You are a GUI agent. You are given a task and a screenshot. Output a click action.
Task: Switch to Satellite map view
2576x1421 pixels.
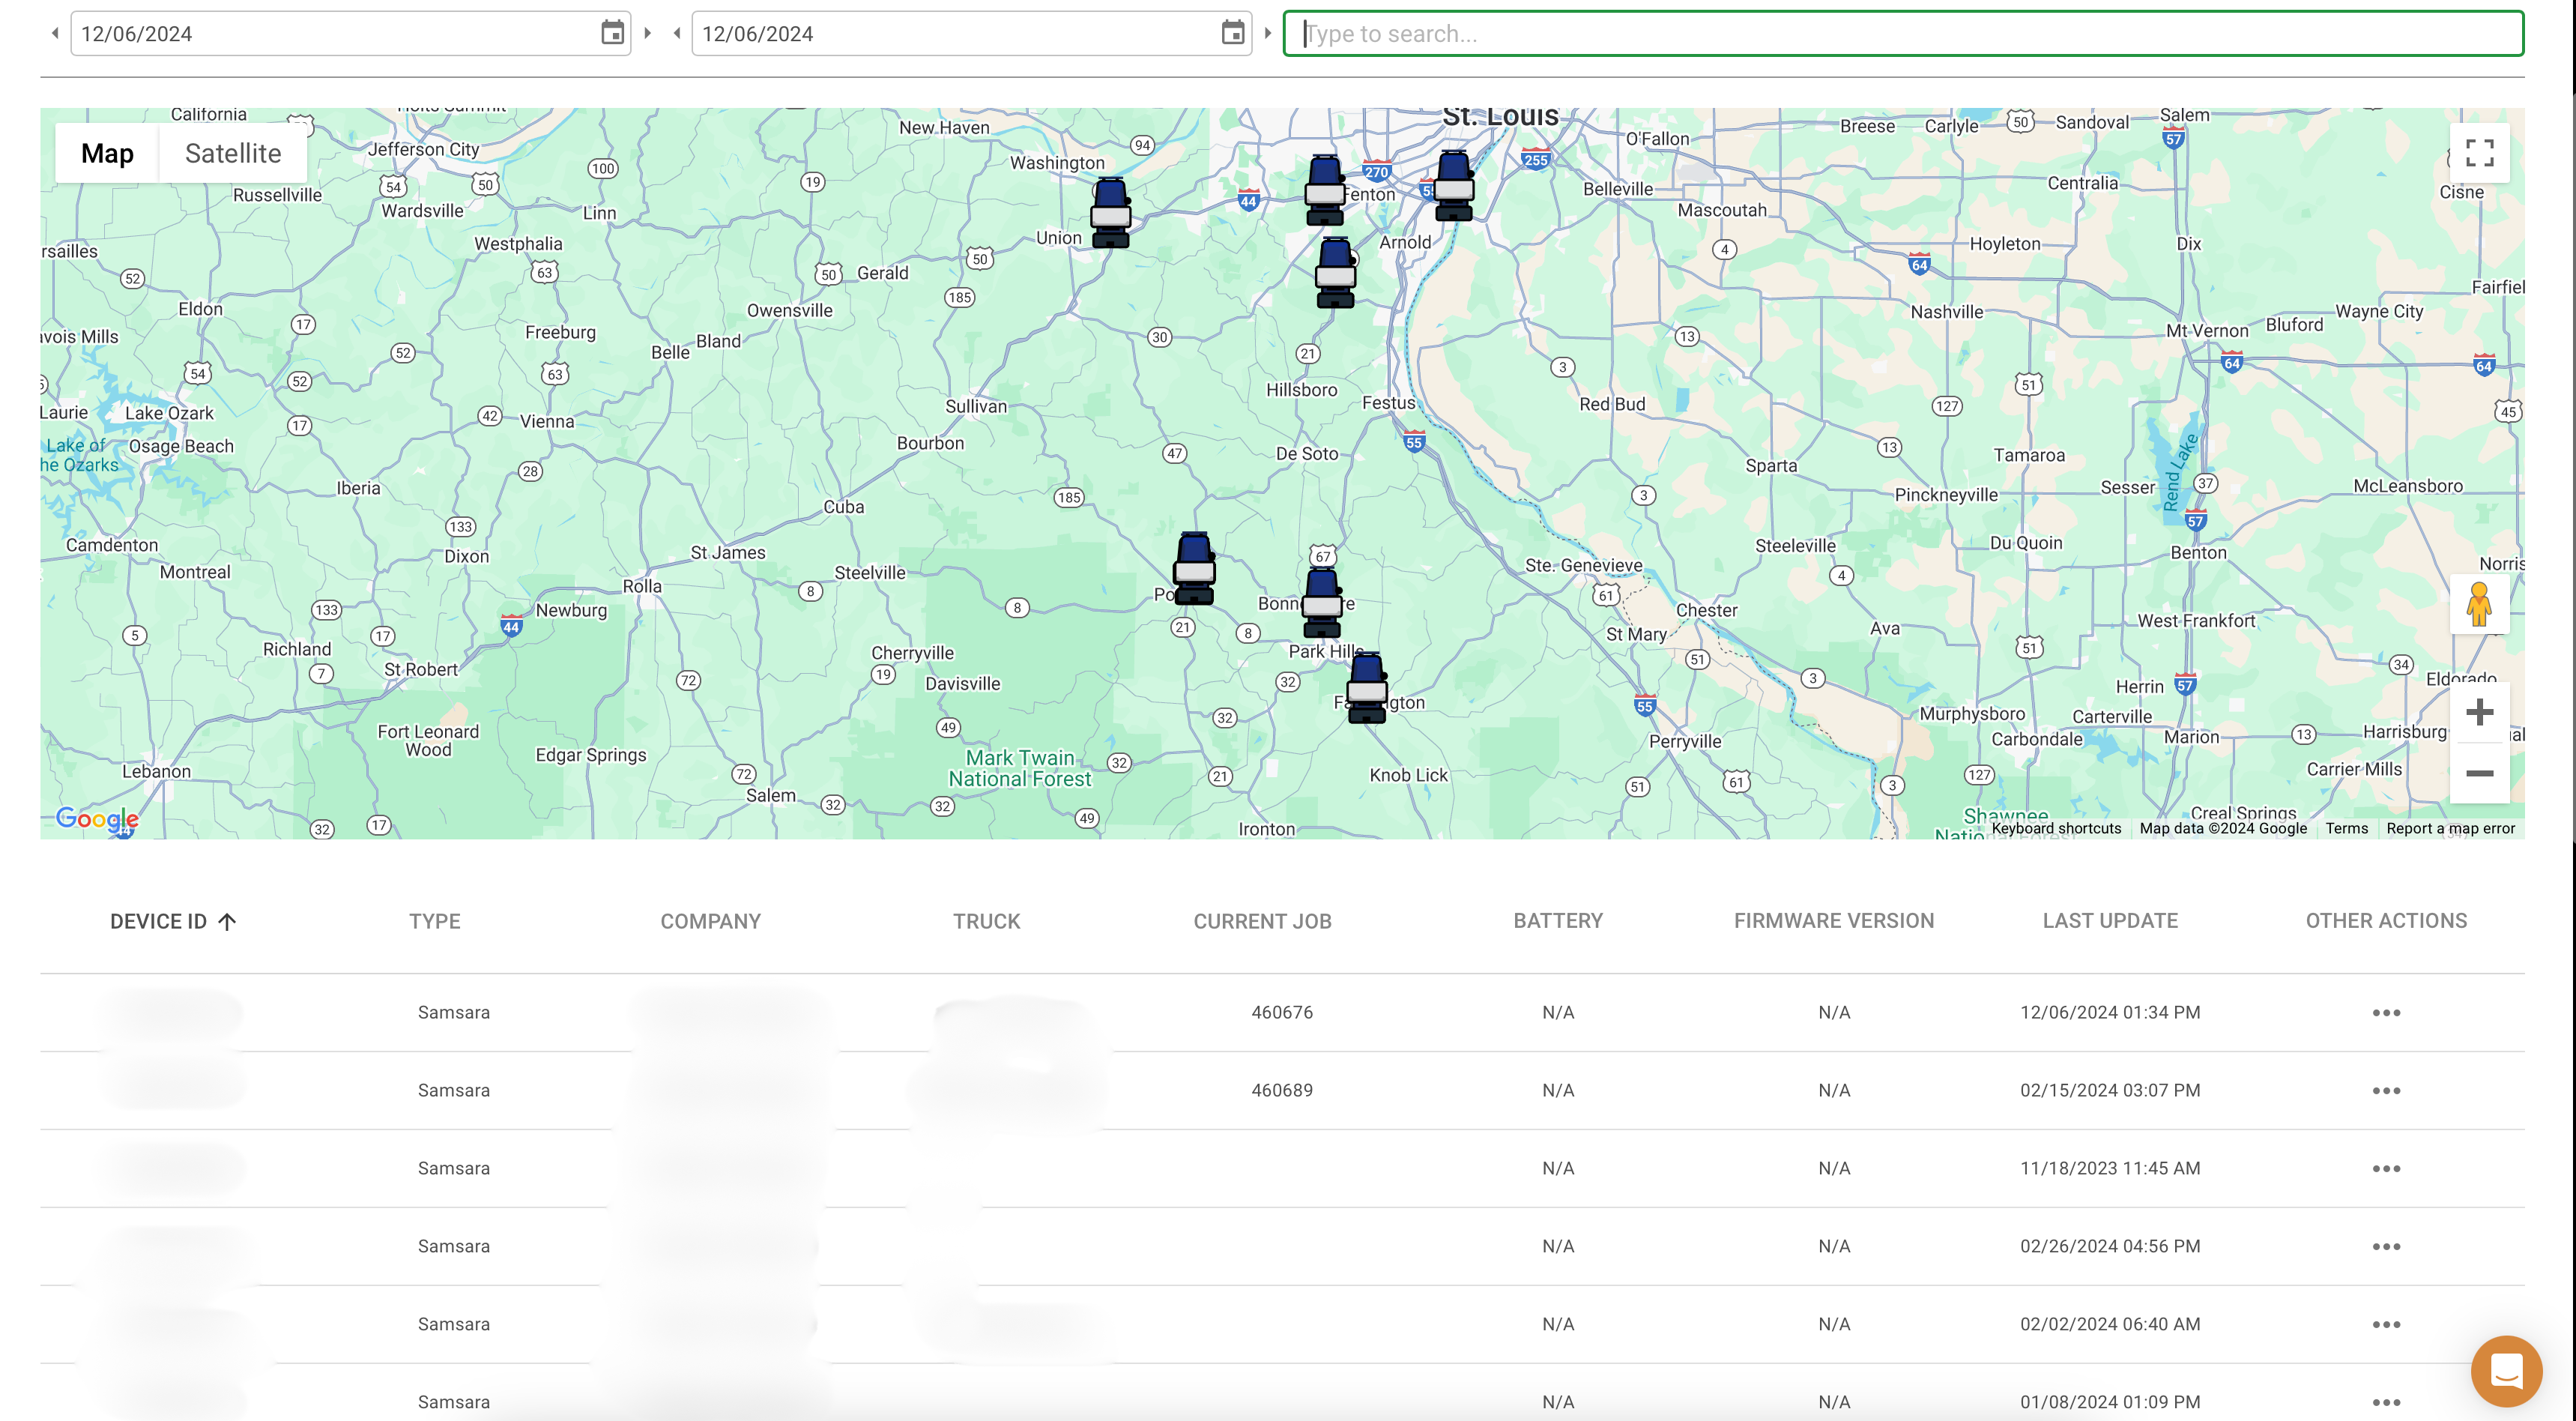click(x=233, y=153)
